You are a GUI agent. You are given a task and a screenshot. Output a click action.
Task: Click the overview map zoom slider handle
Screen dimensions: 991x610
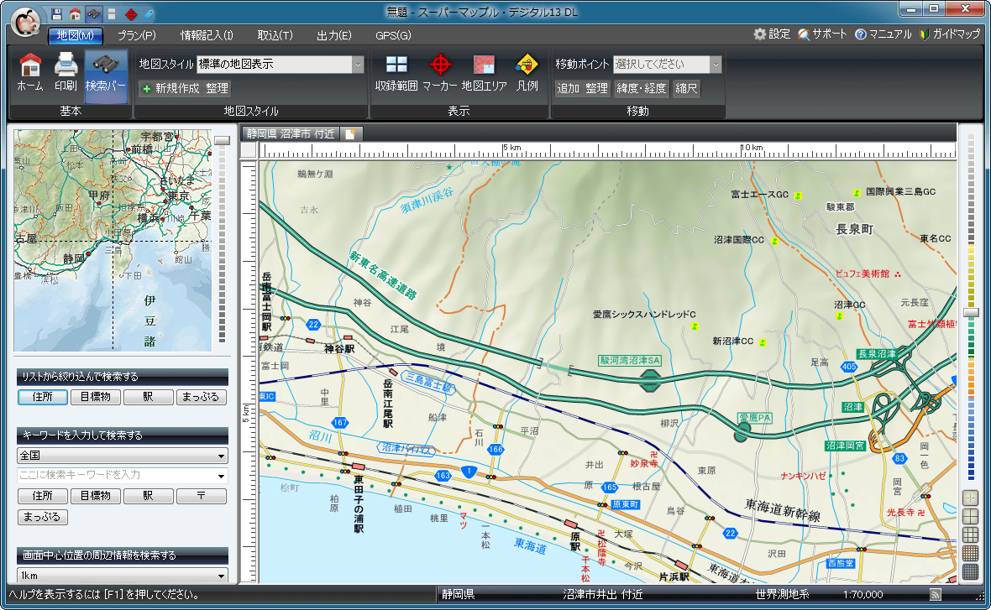[x=222, y=140]
